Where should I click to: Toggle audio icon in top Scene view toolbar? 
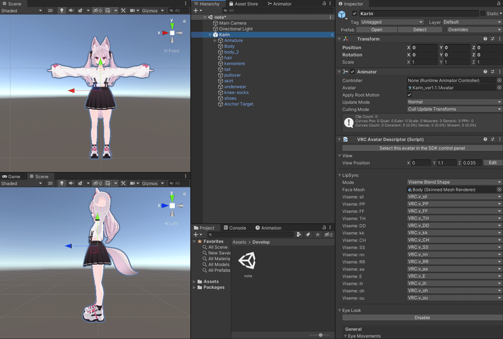(x=71, y=11)
